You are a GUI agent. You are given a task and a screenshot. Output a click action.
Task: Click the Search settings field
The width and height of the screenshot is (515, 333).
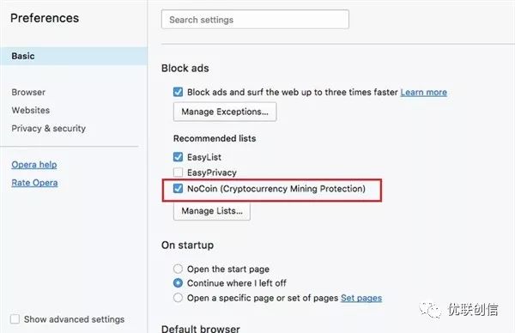point(255,20)
